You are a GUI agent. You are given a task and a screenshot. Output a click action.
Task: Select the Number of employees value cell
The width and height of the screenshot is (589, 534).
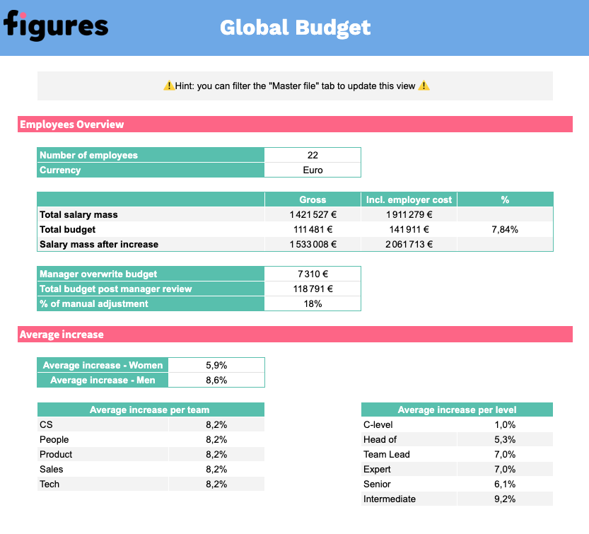(x=312, y=155)
